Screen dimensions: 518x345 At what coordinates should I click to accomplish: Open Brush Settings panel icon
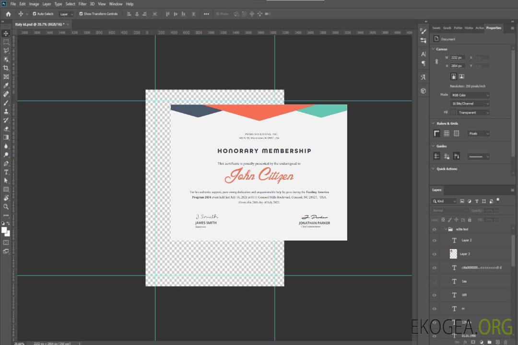[x=423, y=31]
